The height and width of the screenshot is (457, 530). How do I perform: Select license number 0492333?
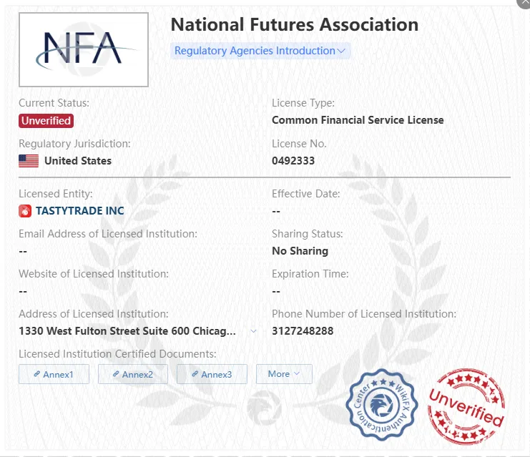coord(293,161)
